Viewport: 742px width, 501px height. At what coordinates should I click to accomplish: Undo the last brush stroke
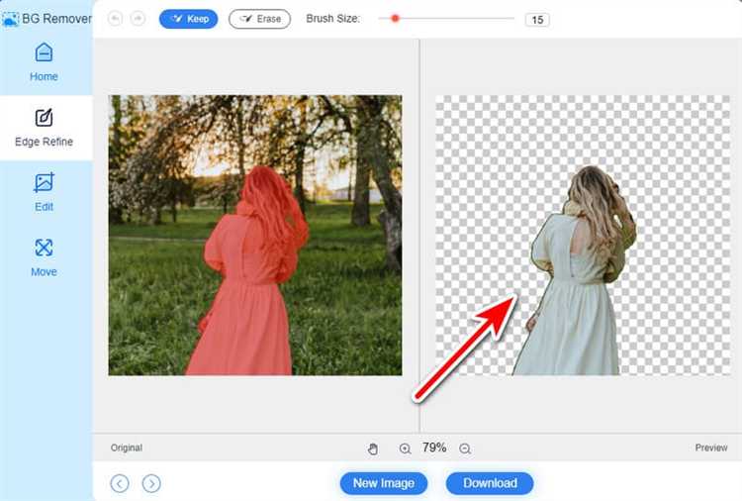[x=115, y=19]
